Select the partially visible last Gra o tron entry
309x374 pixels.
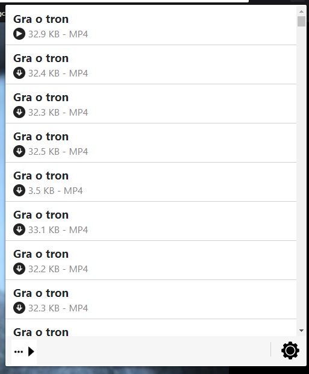coord(151,328)
